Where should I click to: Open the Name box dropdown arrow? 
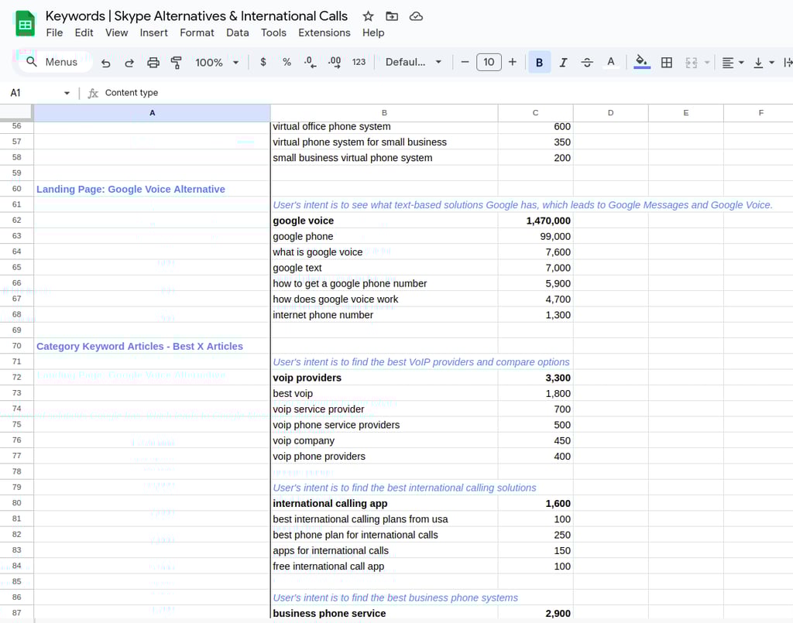(67, 93)
